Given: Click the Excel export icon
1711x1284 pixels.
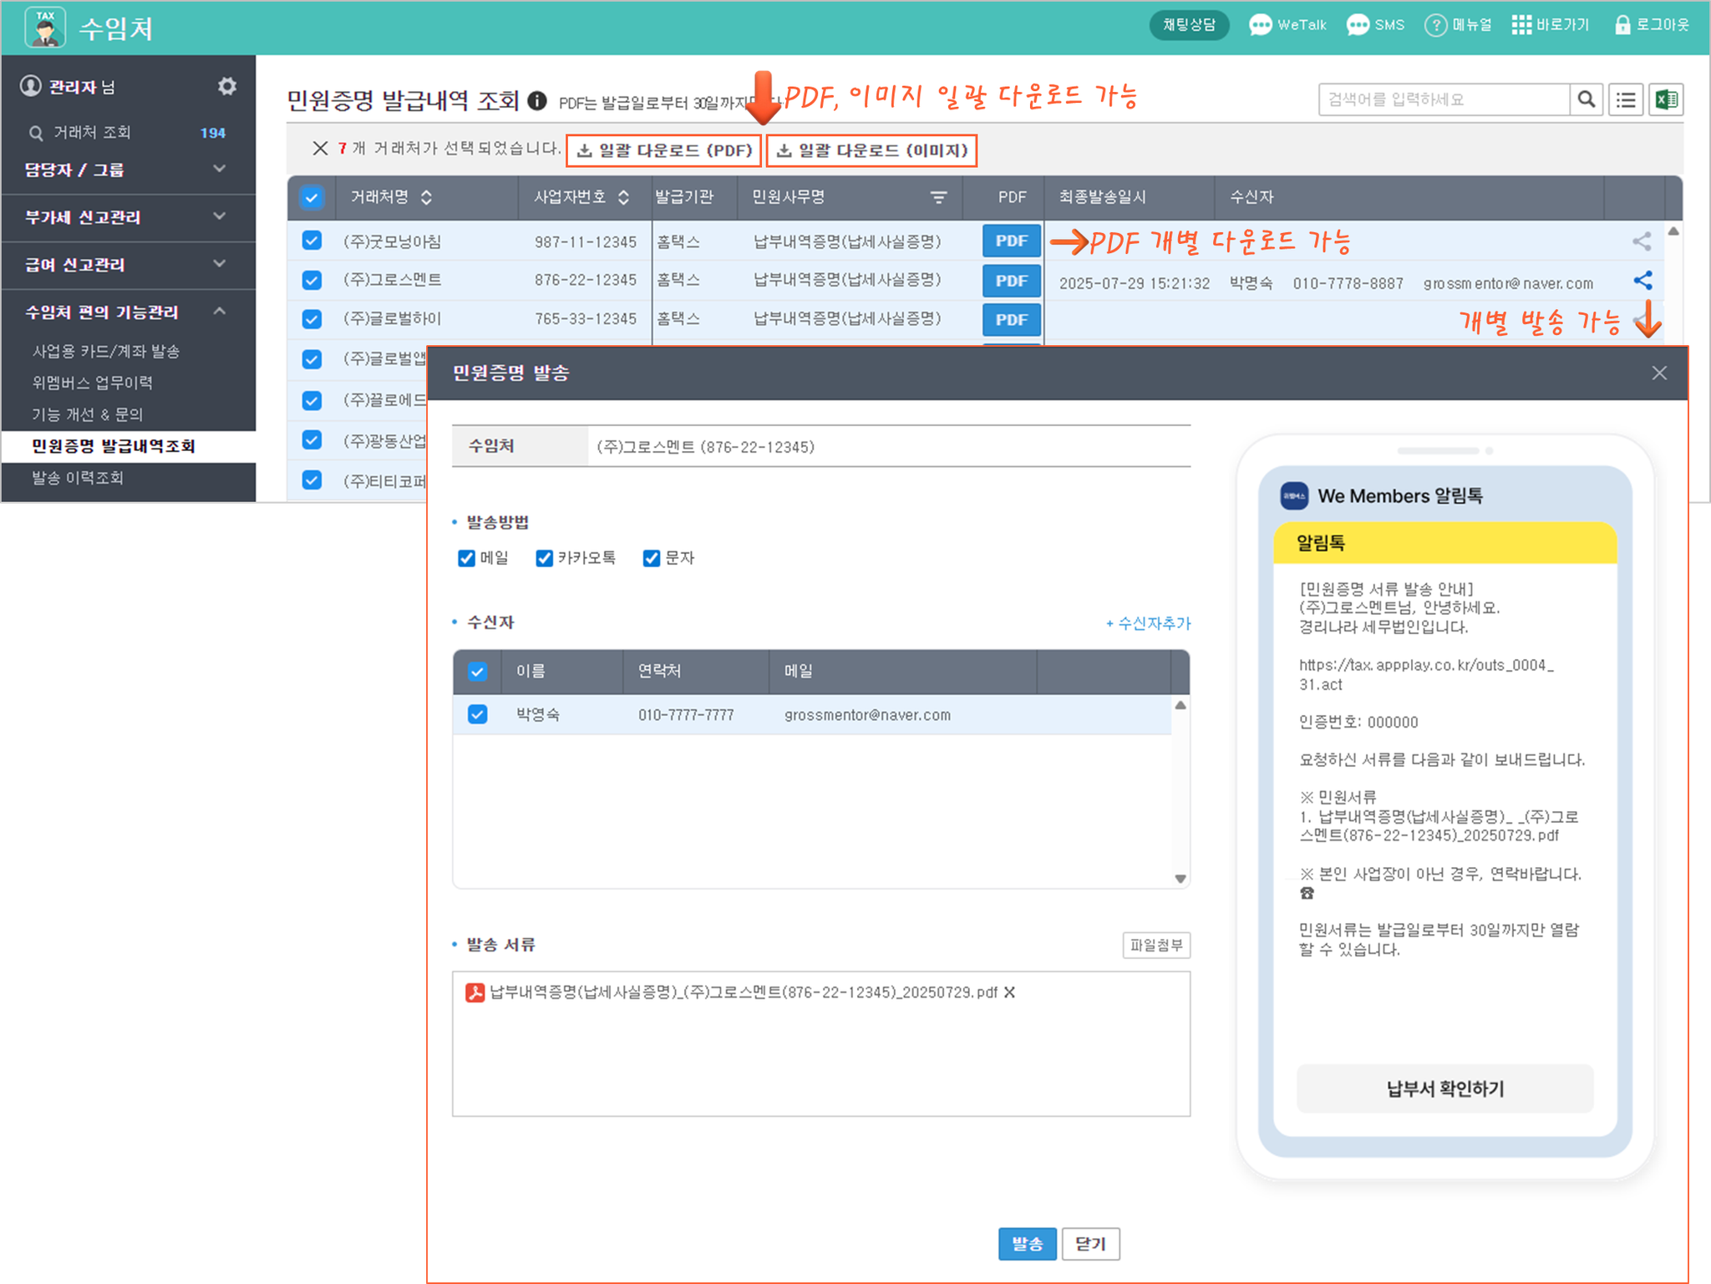Looking at the screenshot, I should click(x=1666, y=99).
